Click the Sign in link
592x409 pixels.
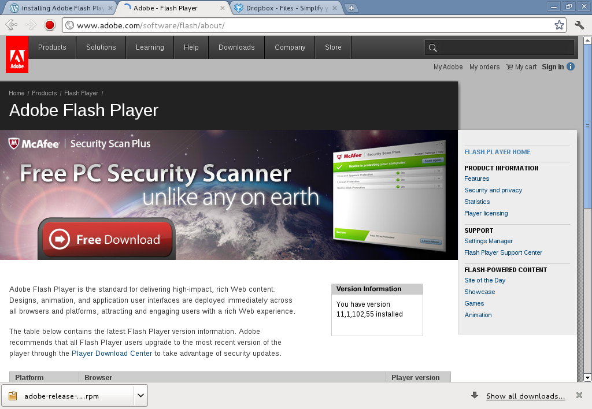pos(553,67)
